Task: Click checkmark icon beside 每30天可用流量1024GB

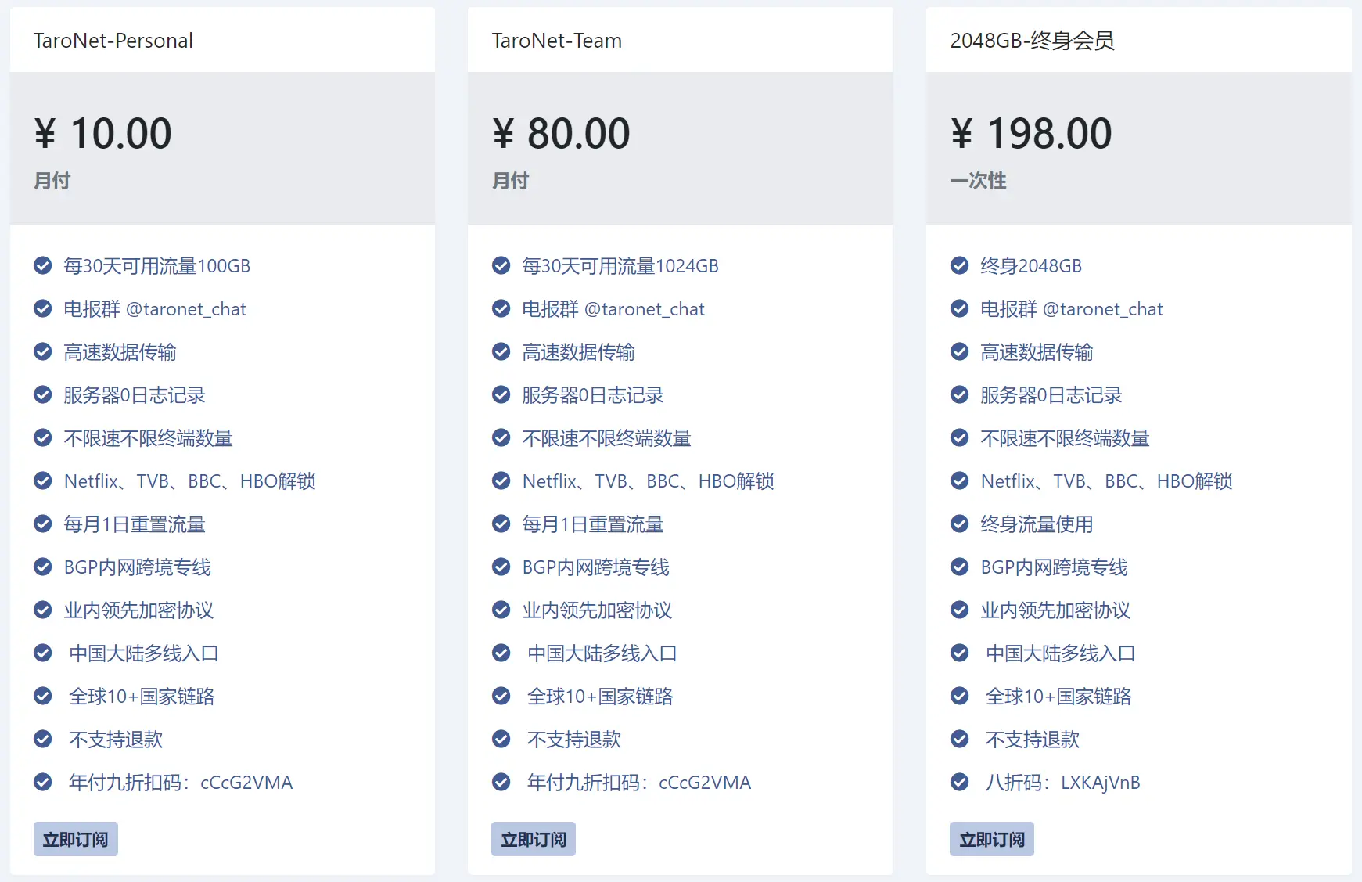Action: (x=501, y=266)
